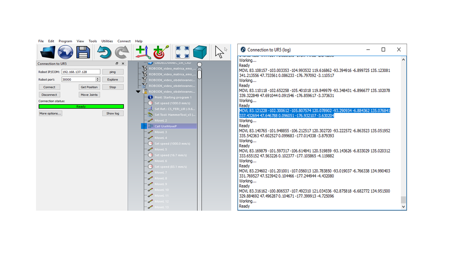Click the Robot IP/COM input field
Screen dimensions: 466x262
coord(81,72)
